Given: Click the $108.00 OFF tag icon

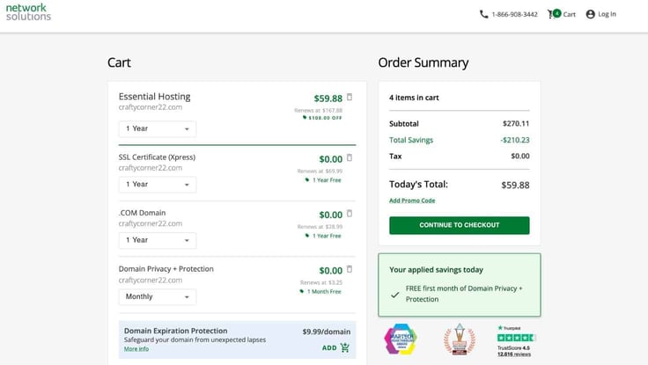Looking at the screenshot, I should click(x=305, y=118).
